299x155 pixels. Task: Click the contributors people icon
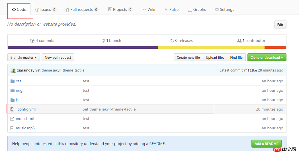point(239,41)
